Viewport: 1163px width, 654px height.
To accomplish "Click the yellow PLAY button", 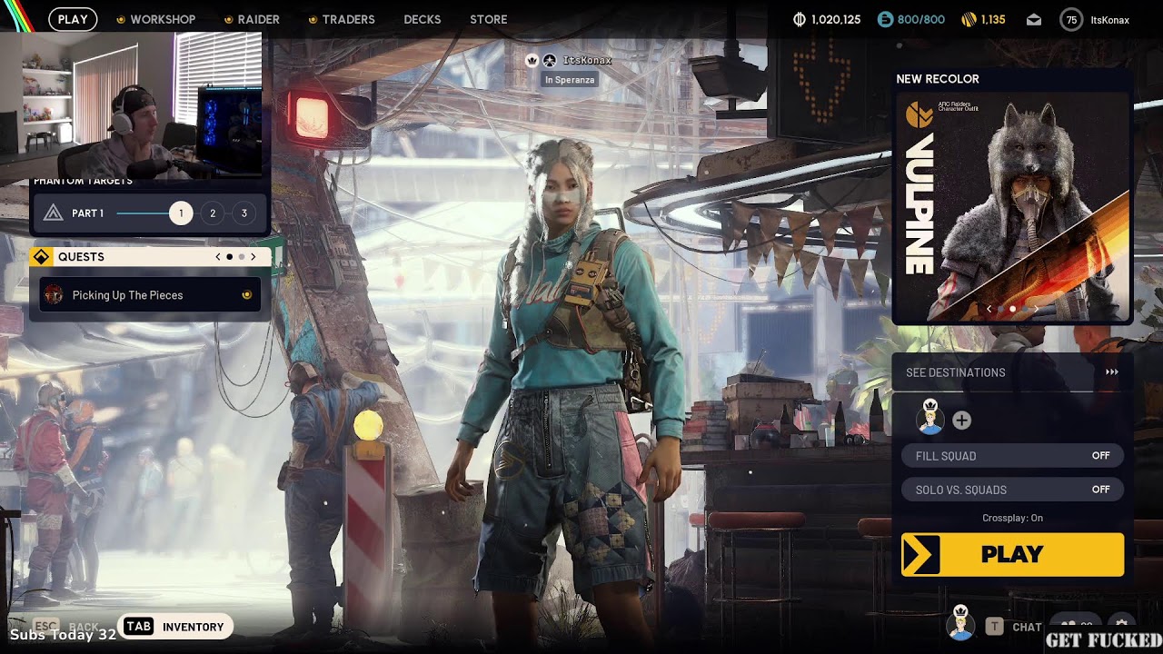I will [1012, 554].
